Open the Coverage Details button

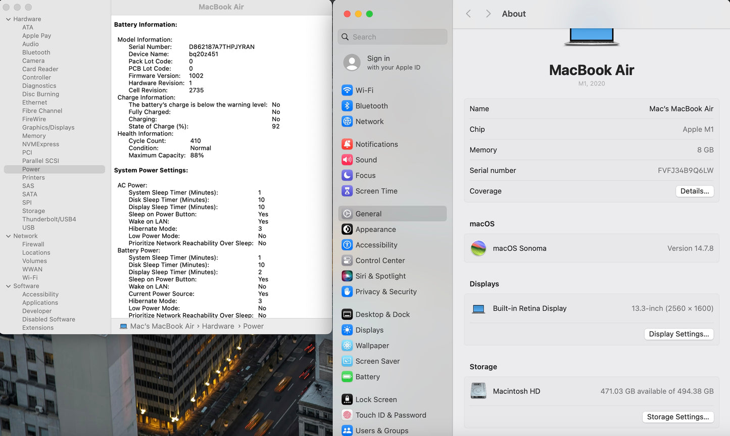point(694,191)
